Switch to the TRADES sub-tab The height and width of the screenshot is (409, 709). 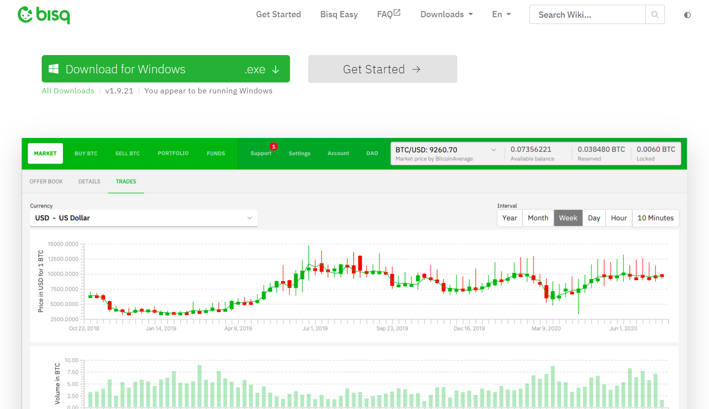tap(126, 182)
